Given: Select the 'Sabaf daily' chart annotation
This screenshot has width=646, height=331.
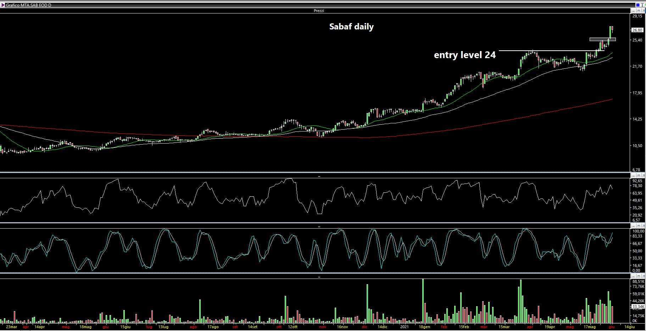Looking at the screenshot, I should 351,27.
